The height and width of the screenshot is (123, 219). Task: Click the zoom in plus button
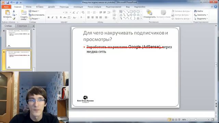click(x=208, y=120)
